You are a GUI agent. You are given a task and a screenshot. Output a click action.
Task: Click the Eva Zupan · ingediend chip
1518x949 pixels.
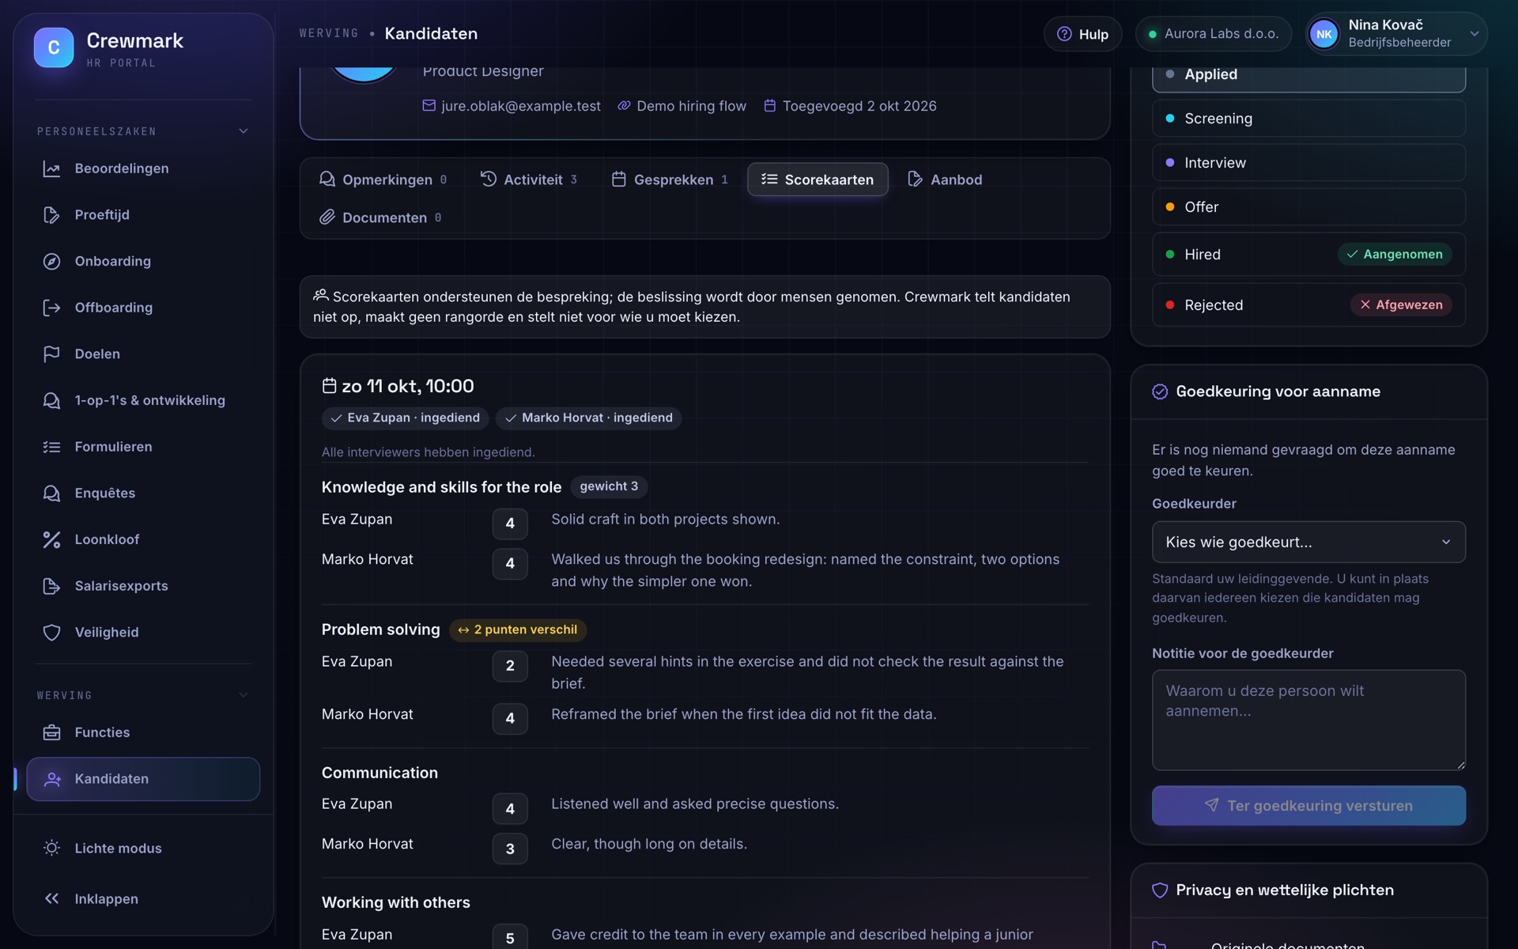coord(405,418)
